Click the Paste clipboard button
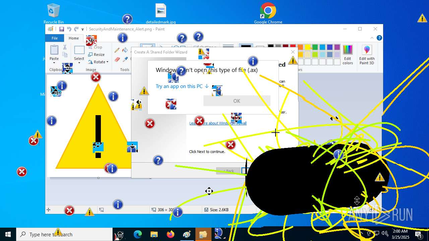429x241 pixels. pos(54,54)
